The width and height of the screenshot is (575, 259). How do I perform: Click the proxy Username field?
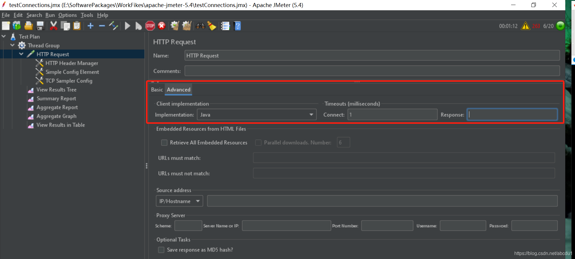coord(463,226)
